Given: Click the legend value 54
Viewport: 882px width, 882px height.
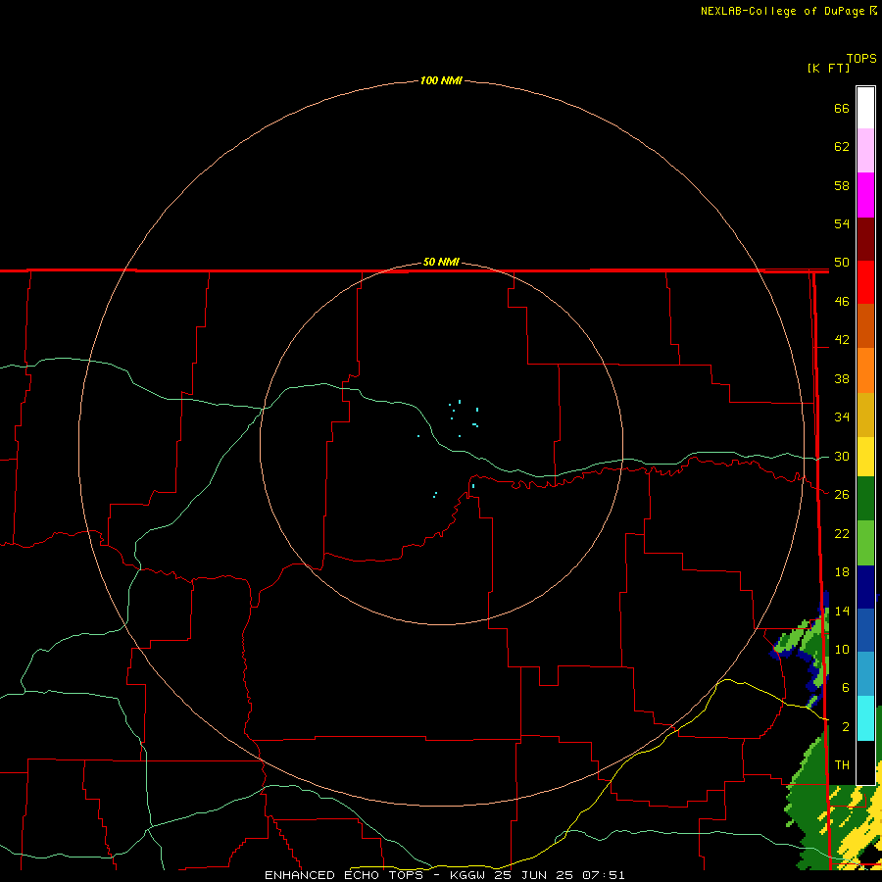Looking at the screenshot, I should point(842,223).
